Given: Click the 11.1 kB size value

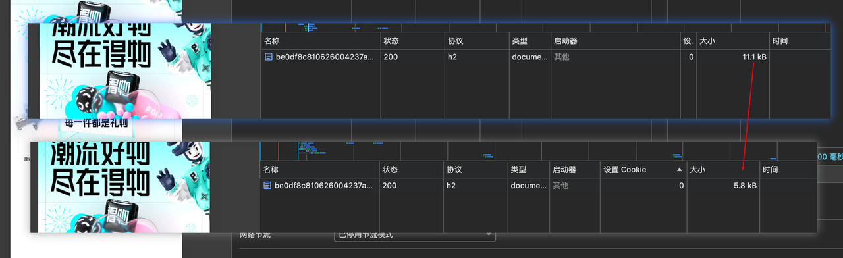Looking at the screenshot, I should 754,57.
